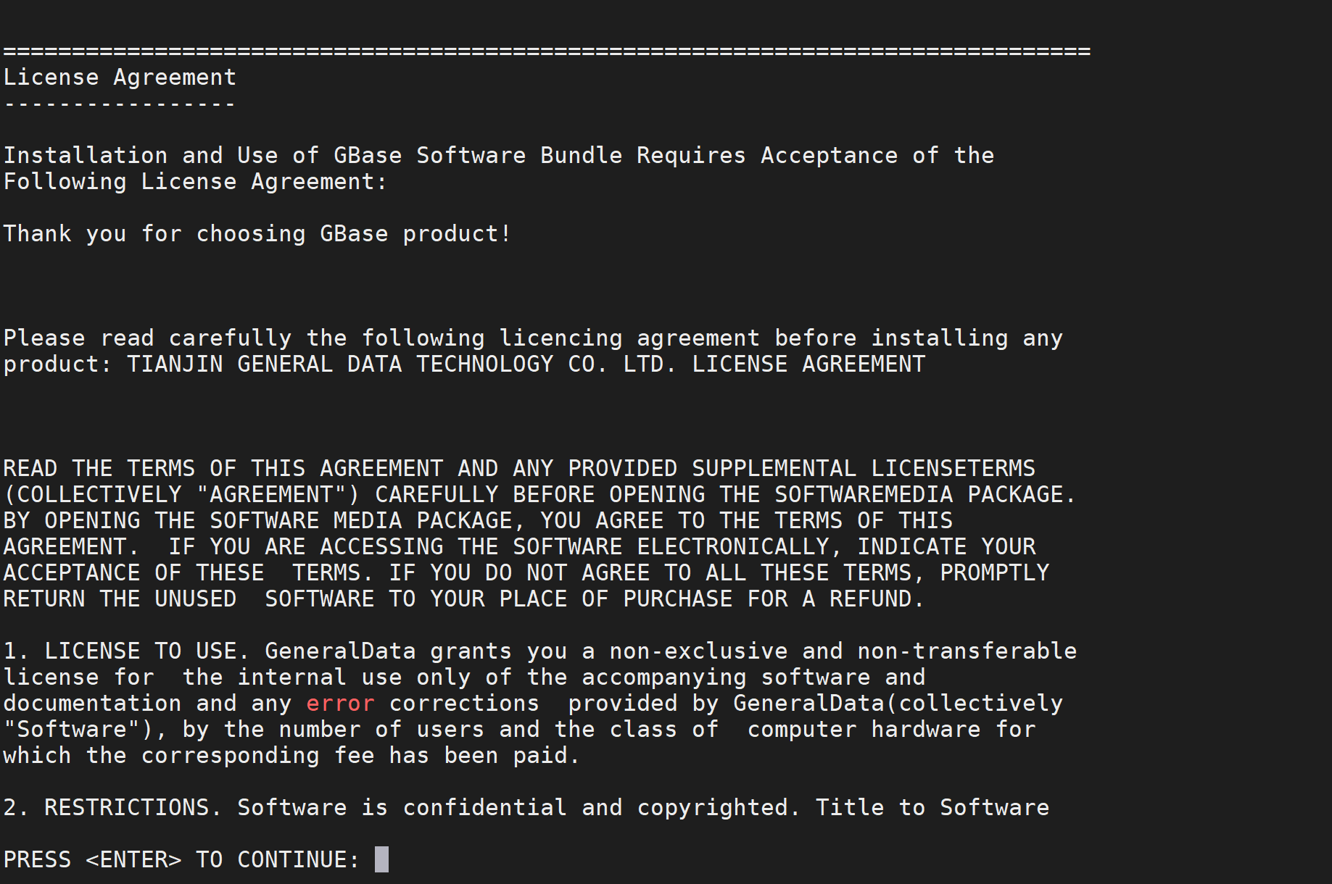Click the "PRESS <ENTER> TO CONTINUE:" prompt text
1332x884 pixels.
click(181, 860)
